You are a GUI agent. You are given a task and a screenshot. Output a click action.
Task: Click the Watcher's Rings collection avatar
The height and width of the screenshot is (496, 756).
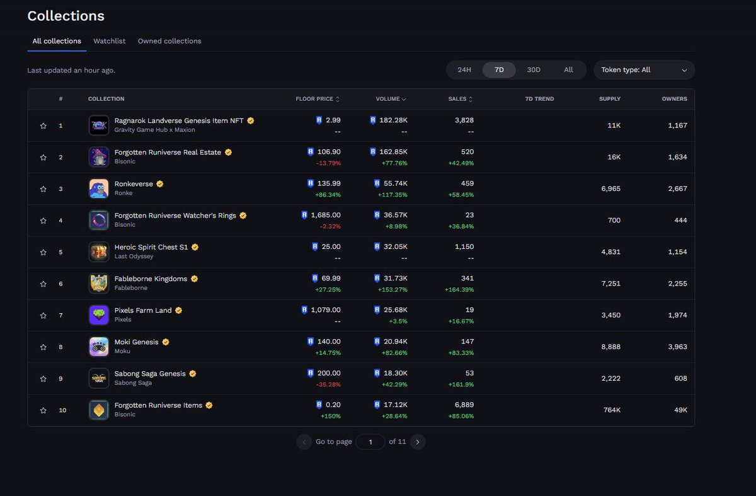(x=99, y=220)
